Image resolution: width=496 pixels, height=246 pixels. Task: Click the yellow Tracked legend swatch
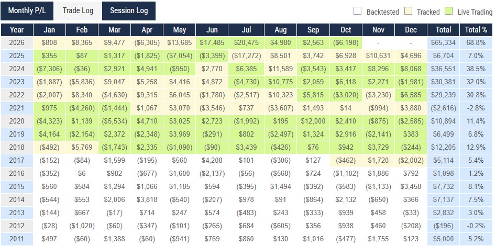coord(409,12)
